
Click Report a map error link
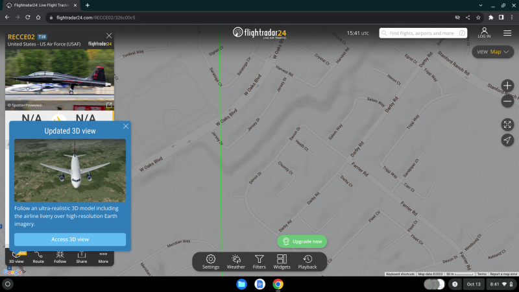[x=503, y=274]
